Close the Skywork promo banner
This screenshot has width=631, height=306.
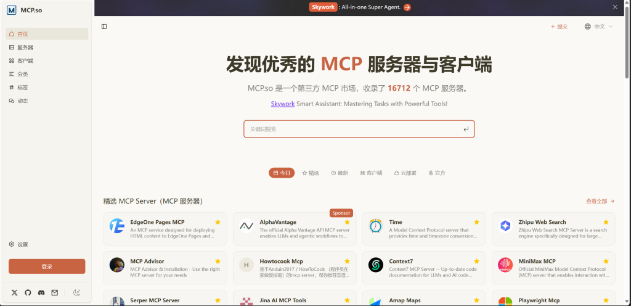[x=615, y=7]
